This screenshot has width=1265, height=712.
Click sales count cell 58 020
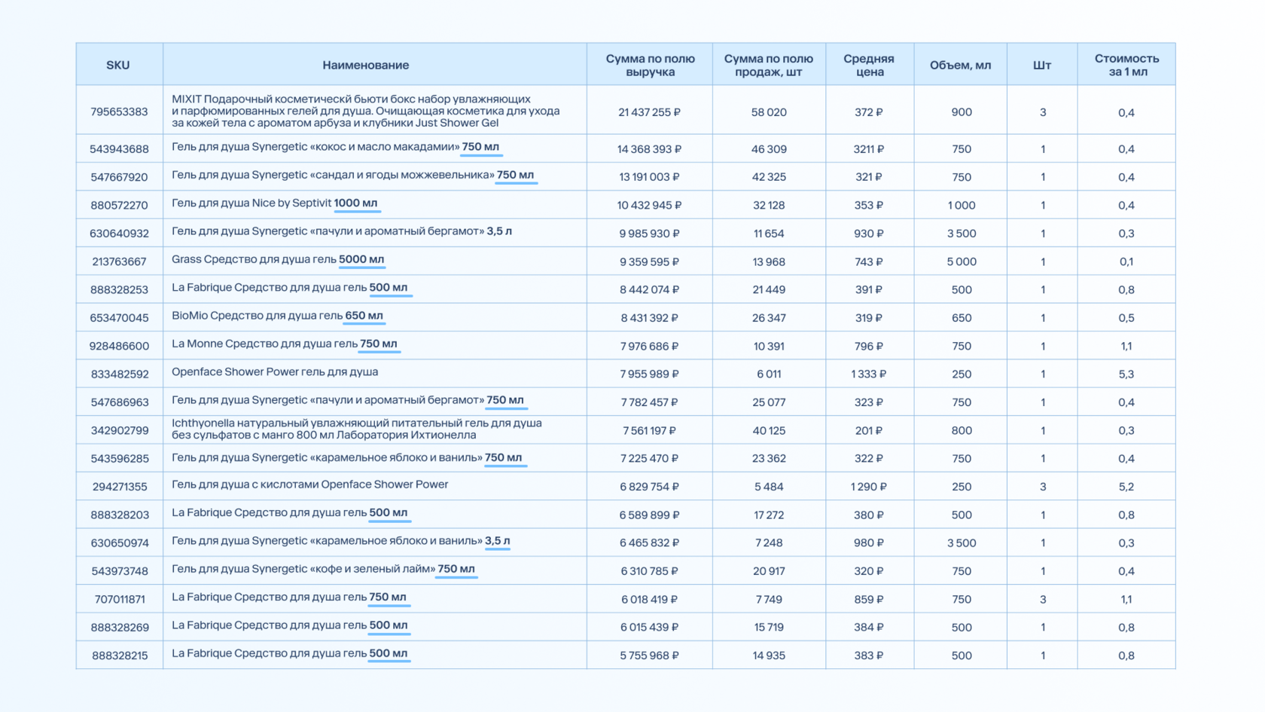click(769, 112)
